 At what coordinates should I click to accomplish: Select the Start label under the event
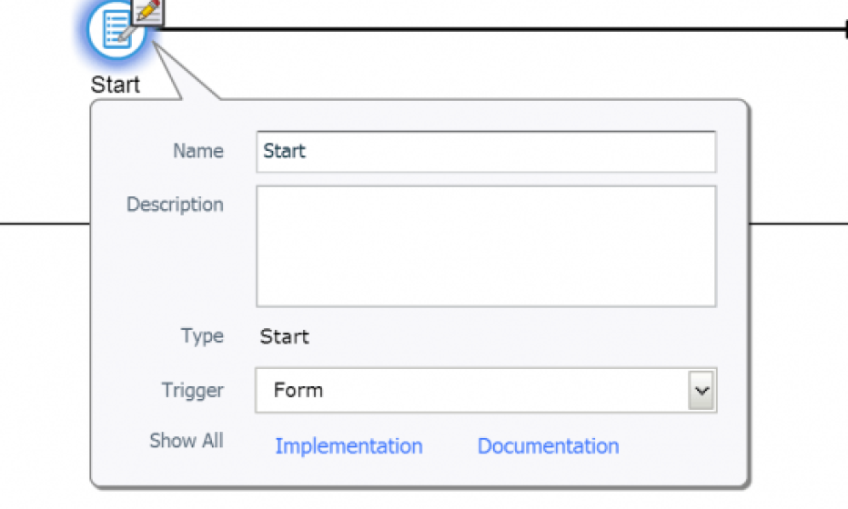[x=116, y=85]
